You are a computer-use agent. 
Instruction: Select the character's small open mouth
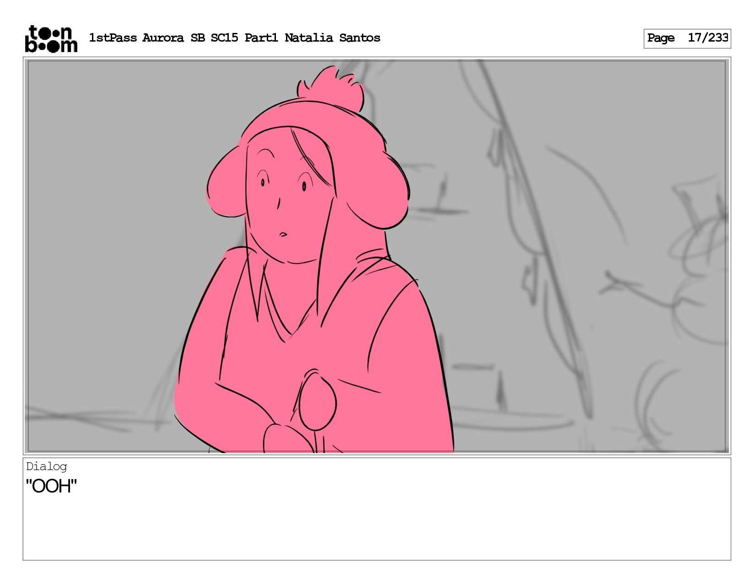click(x=283, y=234)
